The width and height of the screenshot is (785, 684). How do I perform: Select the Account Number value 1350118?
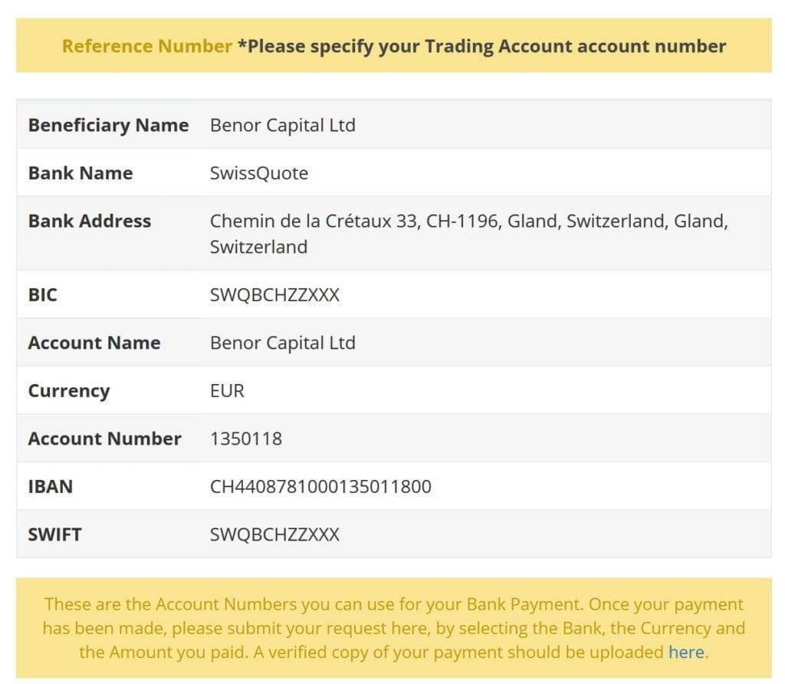coord(246,438)
